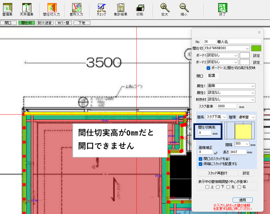Viewport: 270px width, 214px height.
Task: Click the ボード2 設定 button
Action: click(256, 62)
